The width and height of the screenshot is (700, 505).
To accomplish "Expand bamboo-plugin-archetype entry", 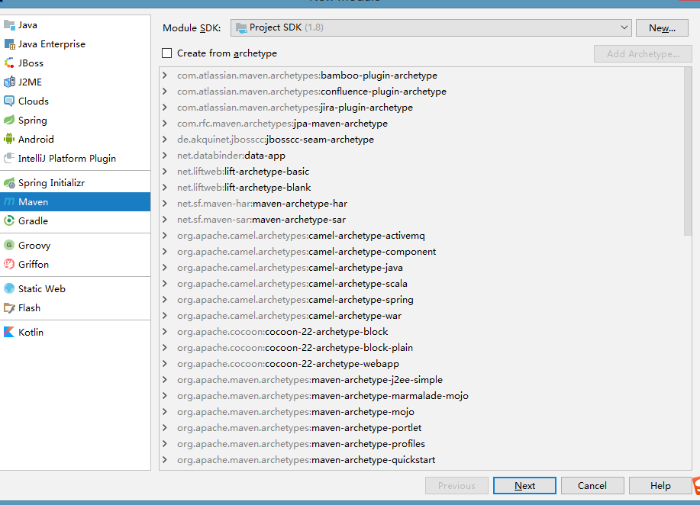I will pos(165,76).
